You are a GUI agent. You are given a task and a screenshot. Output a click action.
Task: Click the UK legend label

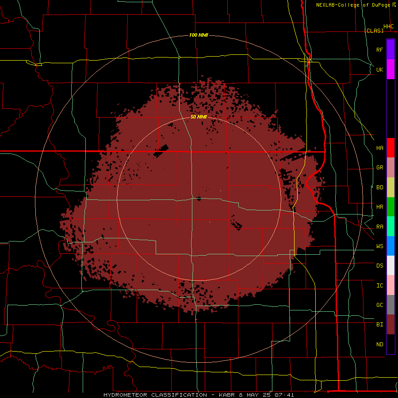pyautogui.click(x=379, y=69)
